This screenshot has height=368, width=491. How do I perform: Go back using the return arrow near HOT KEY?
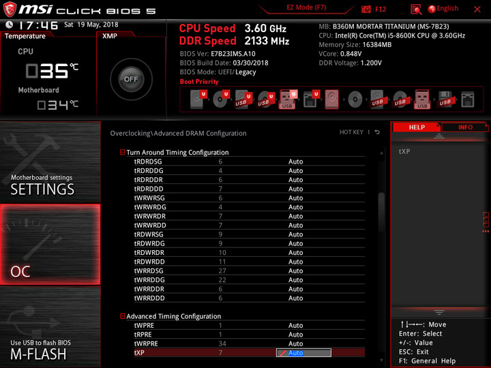point(377,132)
